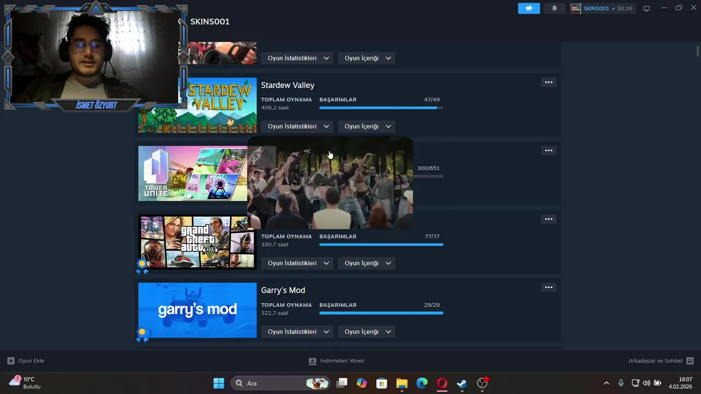Open İndirmeleri Yönet downloads manager
Image resolution: width=701 pixels, height=394 pixels.
(x=342, y=361)
